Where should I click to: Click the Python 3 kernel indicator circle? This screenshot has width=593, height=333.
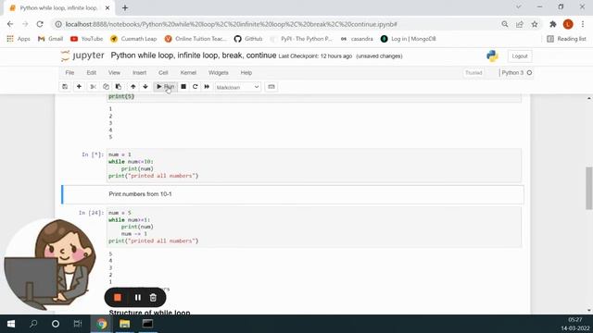click(x=529, y=72)
